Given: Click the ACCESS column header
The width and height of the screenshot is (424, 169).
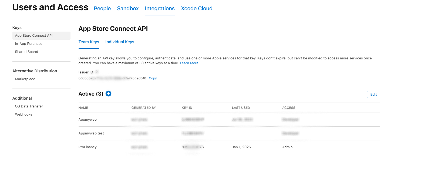Looking at the screenshot, I should pos(289,108).
